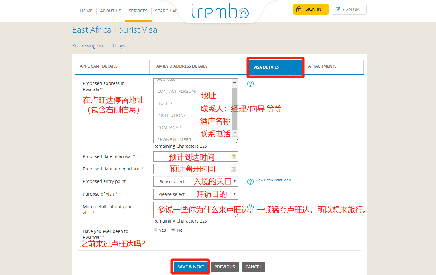Viewport: 436px width, 275px height.
Task: Click the More details about your visit textarea
Action: pos(196,210)
